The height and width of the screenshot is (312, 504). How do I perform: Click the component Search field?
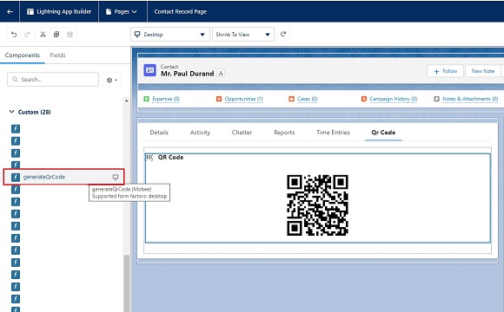click(x=53, y=79)
